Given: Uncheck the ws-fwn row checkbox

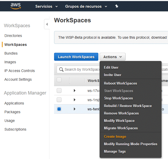Looking at the screenshot, I should [x=59, y=109].
